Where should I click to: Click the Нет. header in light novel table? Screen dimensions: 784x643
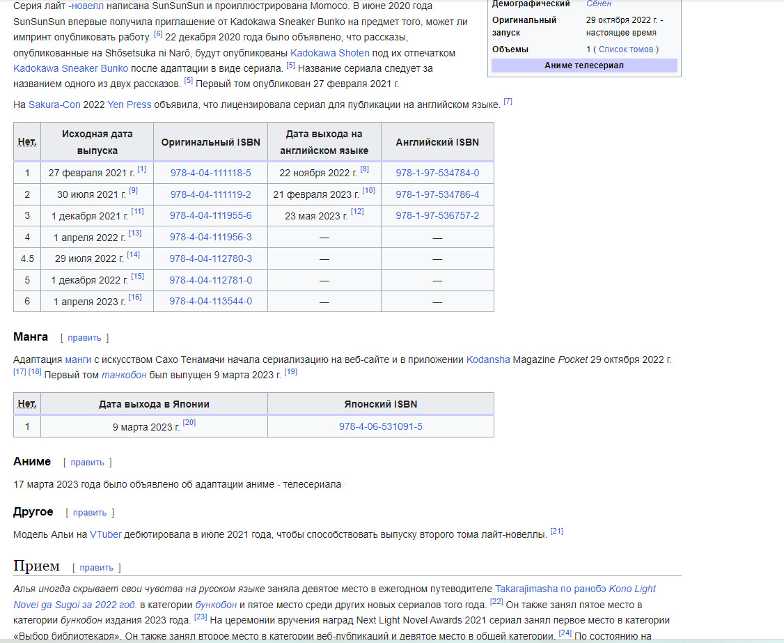click(x=27, y=142)
